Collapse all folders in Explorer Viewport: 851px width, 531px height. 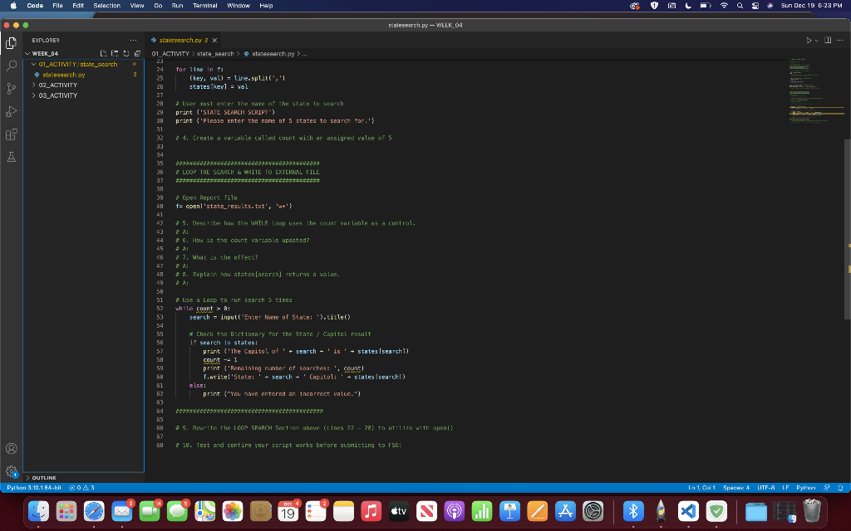[x=136, y=53]
